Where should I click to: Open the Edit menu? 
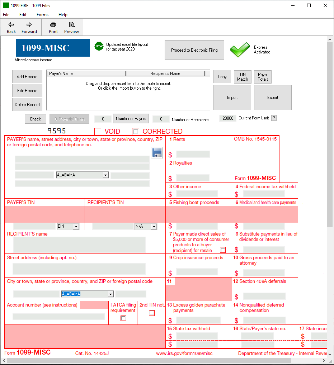click(x=23, y=15)
